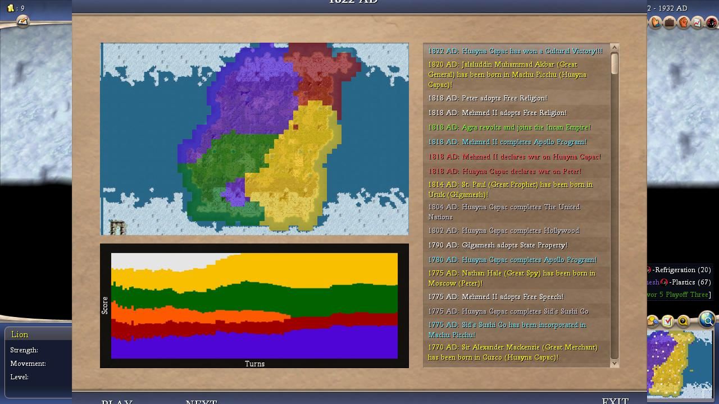Select the 'Jalaluddin Muhammad Akbar (Great General)' entry
Screen dimensions: 719x404
pyautogui.click(x=516, y=75)
